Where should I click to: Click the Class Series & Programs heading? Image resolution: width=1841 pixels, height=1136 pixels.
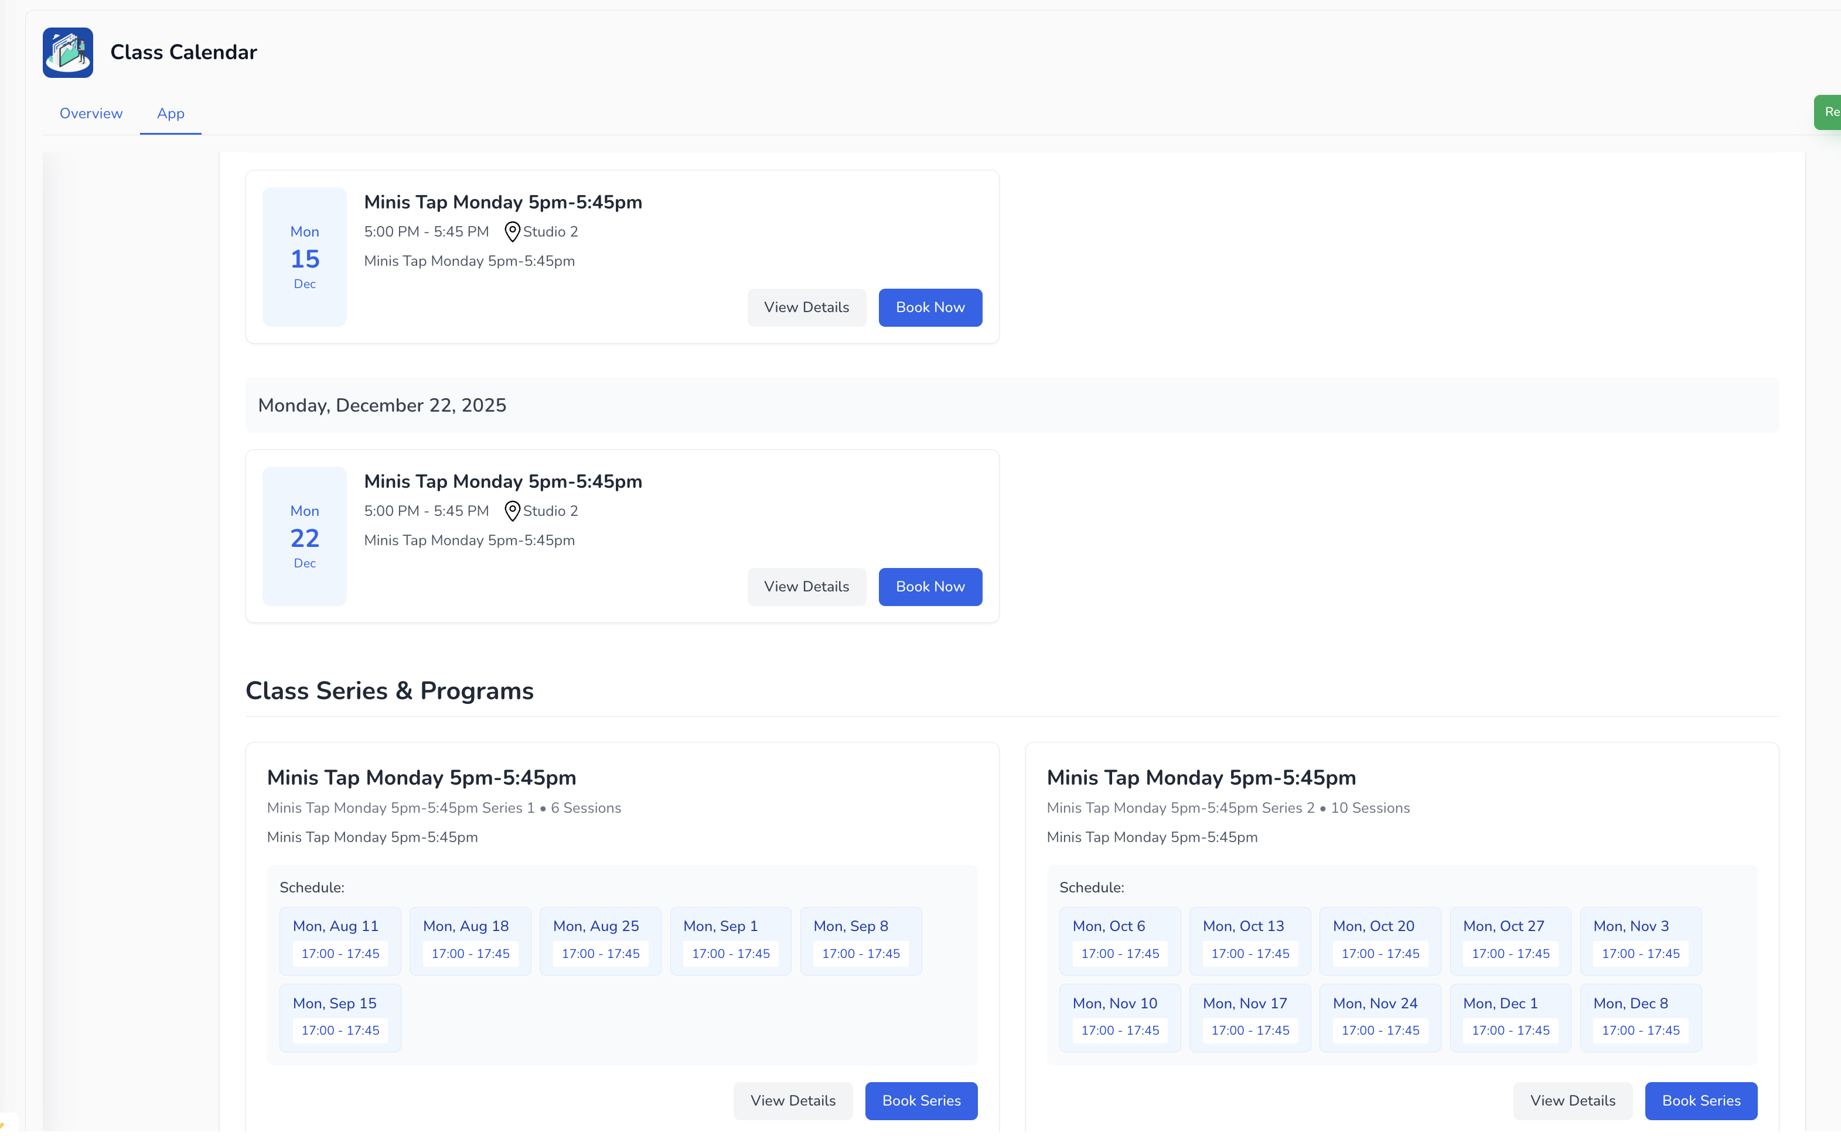coord(390,691)
